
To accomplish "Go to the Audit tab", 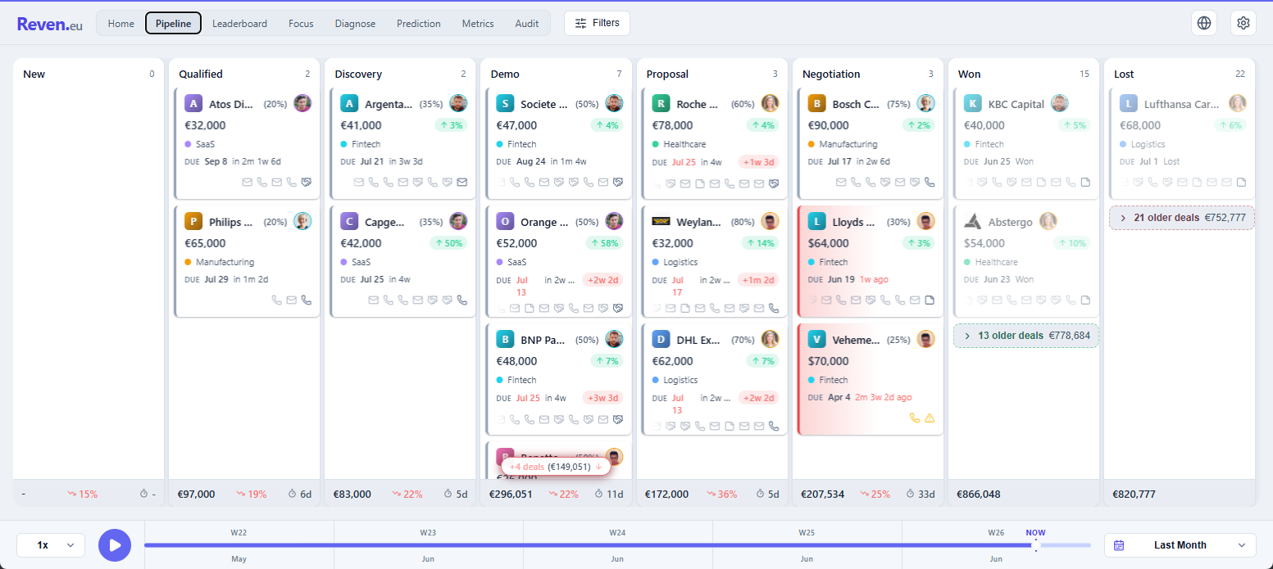I will click(x=527, y=23).
